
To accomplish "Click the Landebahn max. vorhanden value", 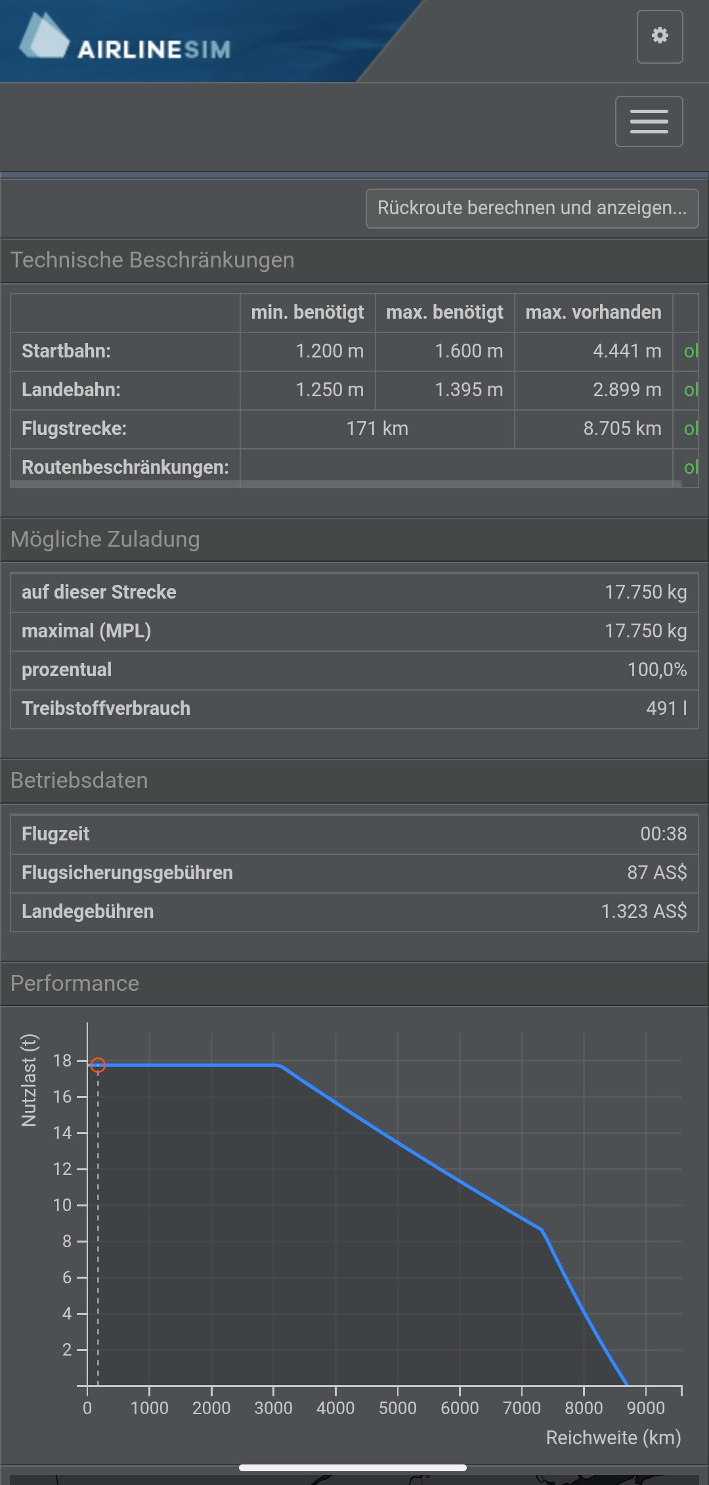I will [627, 390].
